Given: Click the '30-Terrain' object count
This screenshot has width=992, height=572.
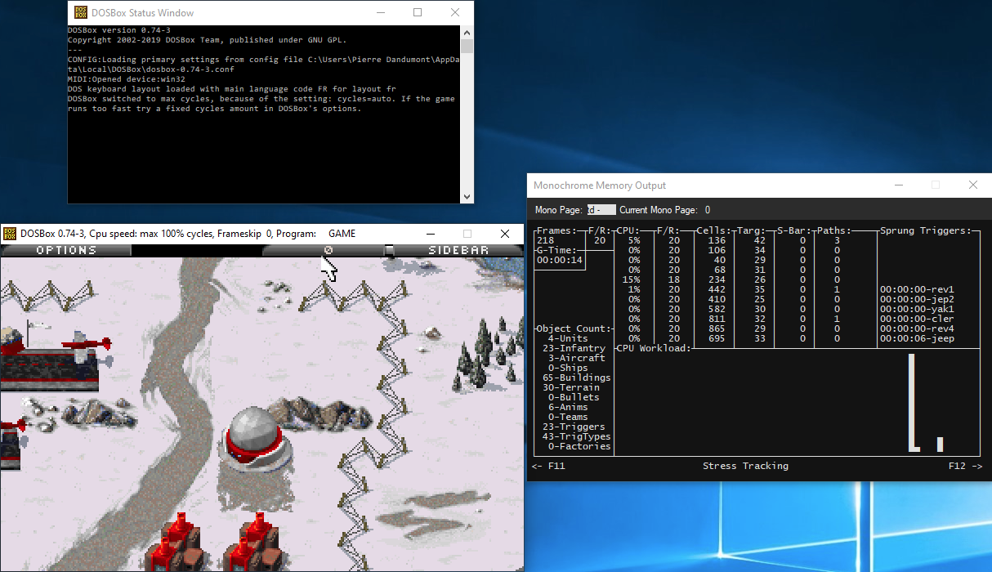Looking at the screenshot, I should tap(570, 387).
